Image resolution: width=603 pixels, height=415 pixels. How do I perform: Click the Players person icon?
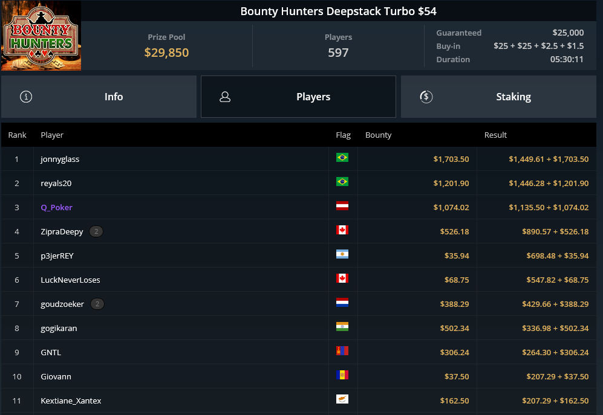[x=225, y=97]
